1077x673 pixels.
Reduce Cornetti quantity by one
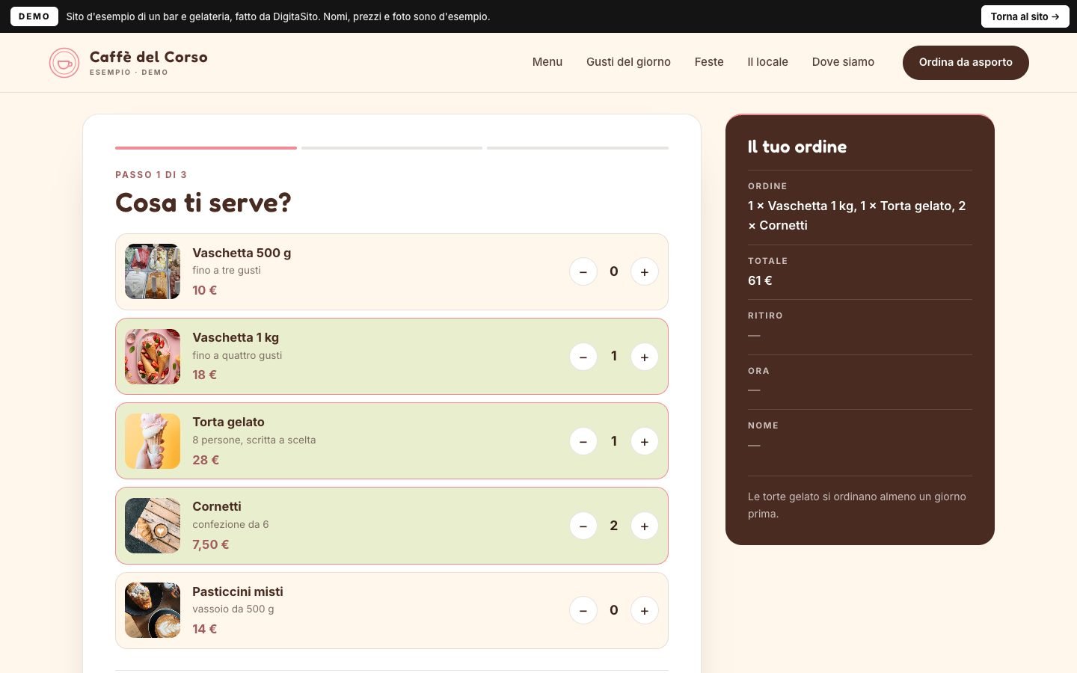coord(583,526)
